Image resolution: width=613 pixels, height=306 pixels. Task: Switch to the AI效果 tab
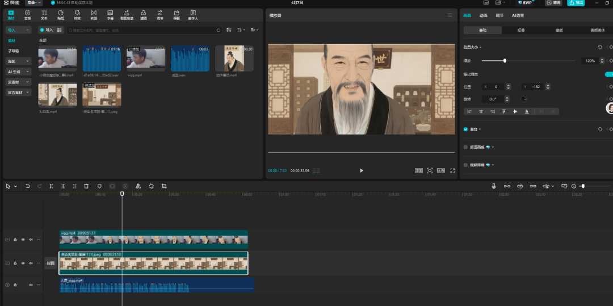pos(518,16)
